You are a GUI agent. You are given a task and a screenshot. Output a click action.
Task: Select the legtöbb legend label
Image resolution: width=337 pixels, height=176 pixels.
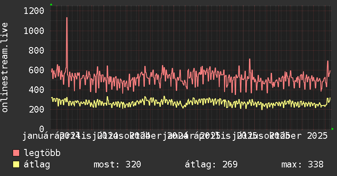point(42,153)
